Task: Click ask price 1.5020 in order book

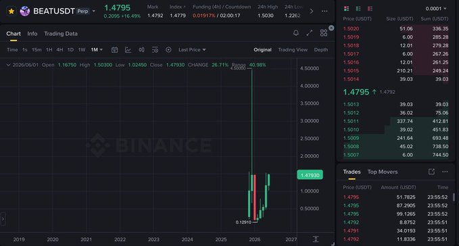Action: tap(351, 28)
